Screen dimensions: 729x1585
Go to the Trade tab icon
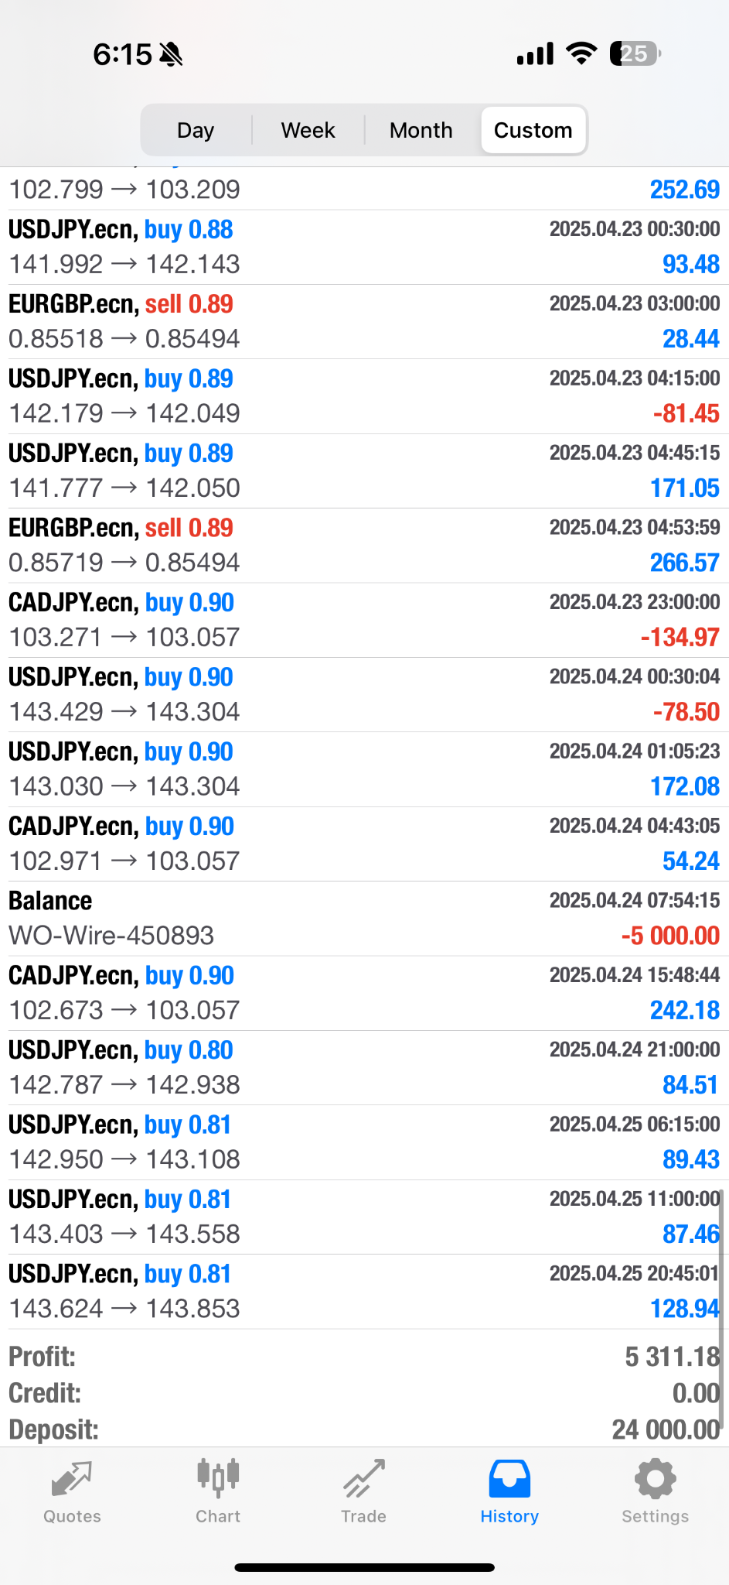363,1480
